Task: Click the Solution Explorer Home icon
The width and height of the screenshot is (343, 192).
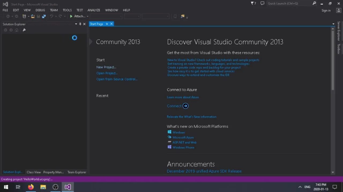Action: tap(16, 30)
